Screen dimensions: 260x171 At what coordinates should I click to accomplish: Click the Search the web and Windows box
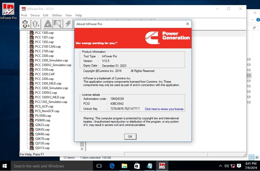point(52,166)
